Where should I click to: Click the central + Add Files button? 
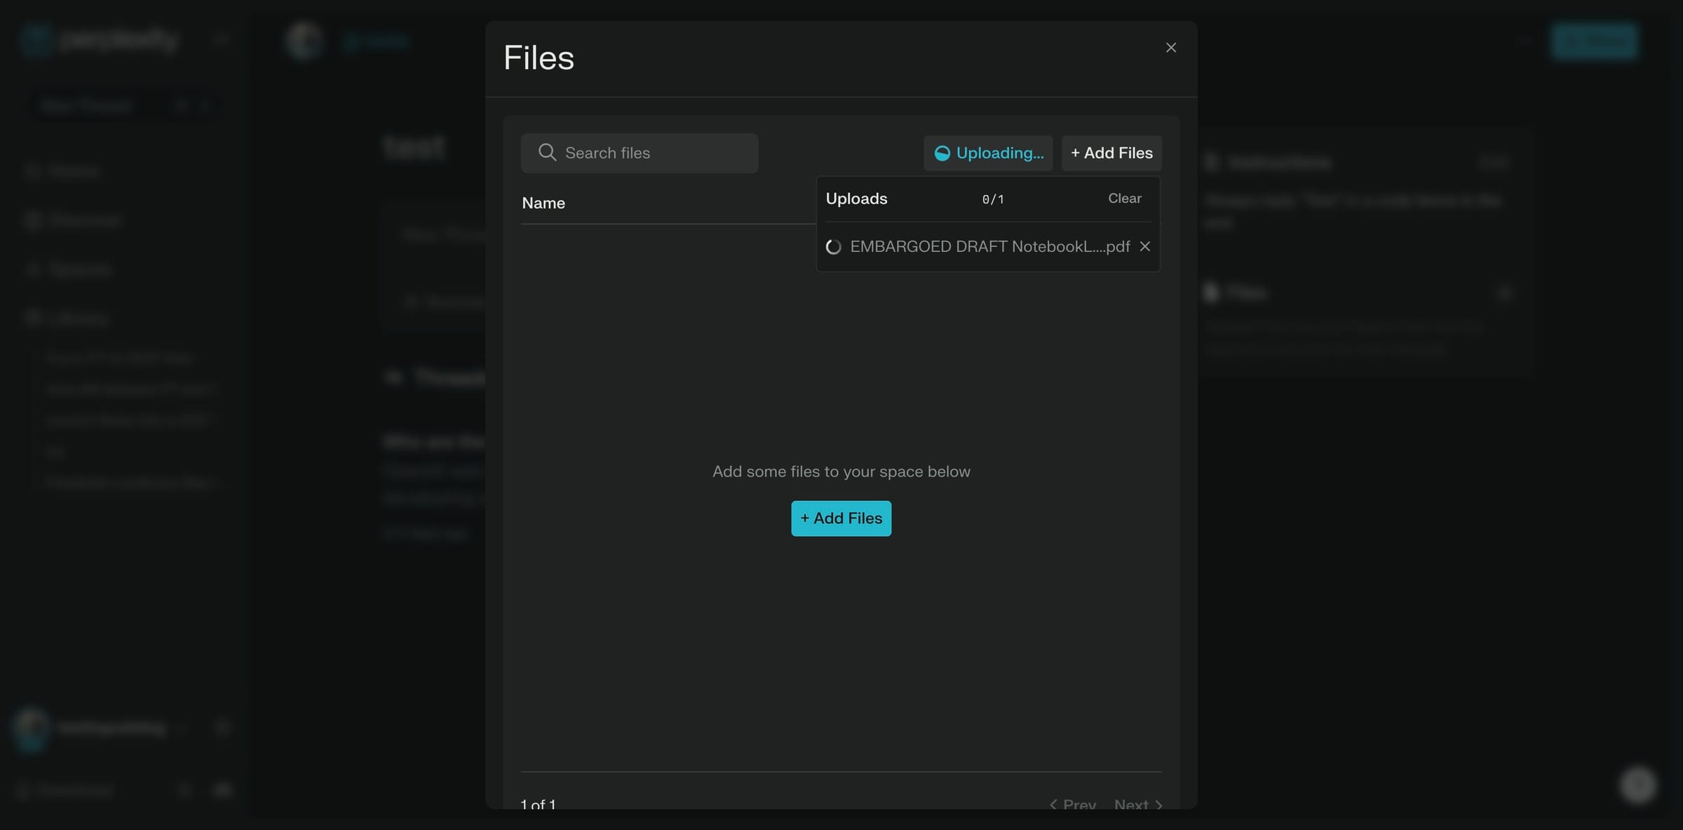841,518
